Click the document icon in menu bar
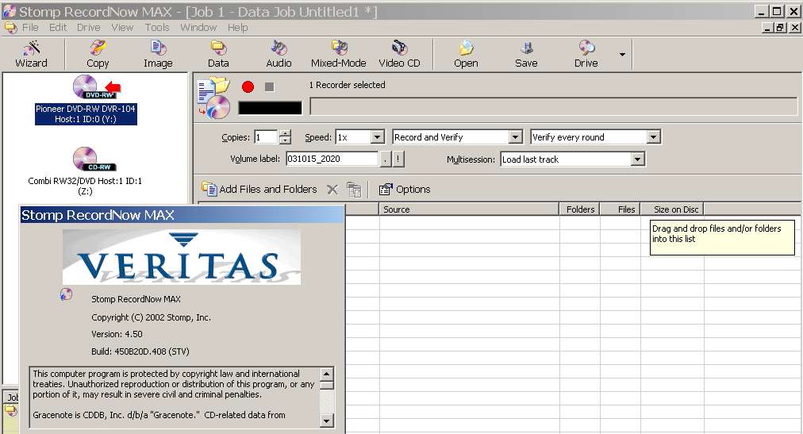The image size is (803, 434). click(11, 27)
